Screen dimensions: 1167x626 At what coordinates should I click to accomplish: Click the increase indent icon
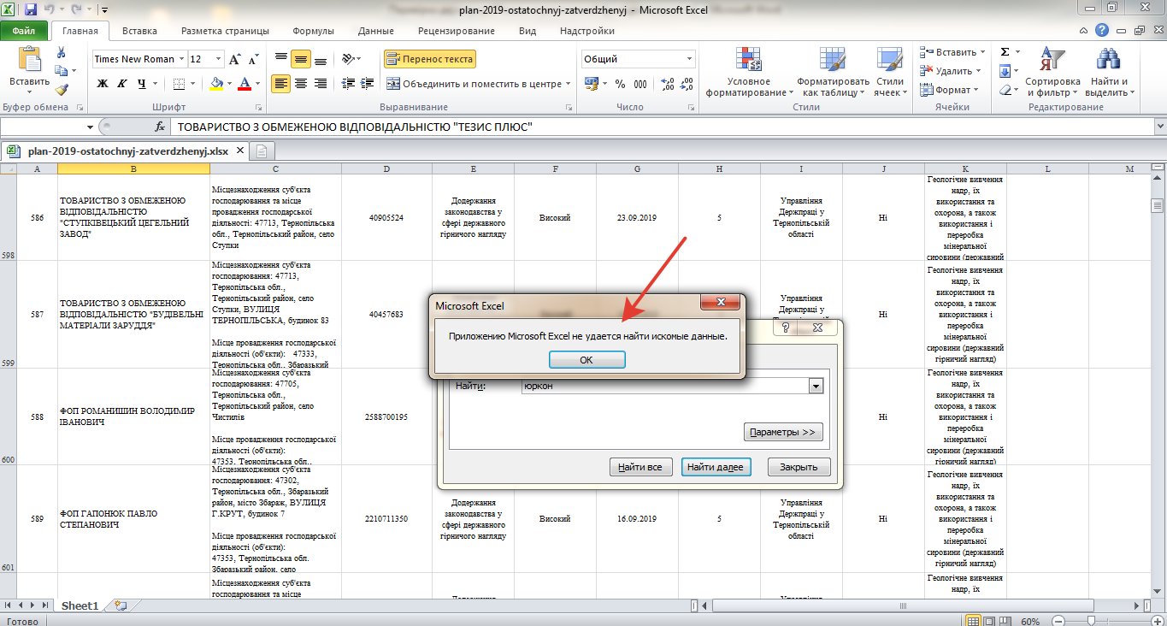[x=368, y=84]
